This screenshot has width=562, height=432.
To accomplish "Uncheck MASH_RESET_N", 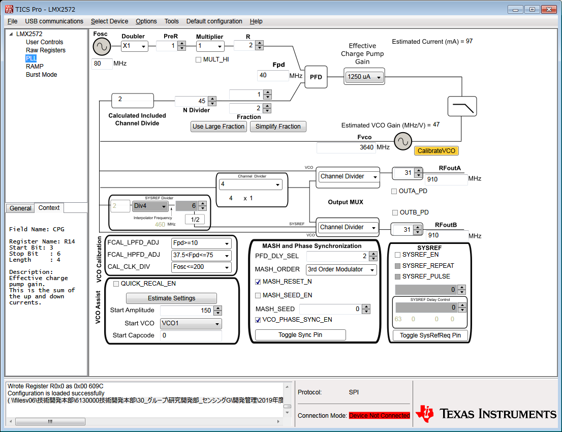I will pyautogui.click(x=258, y=282).
